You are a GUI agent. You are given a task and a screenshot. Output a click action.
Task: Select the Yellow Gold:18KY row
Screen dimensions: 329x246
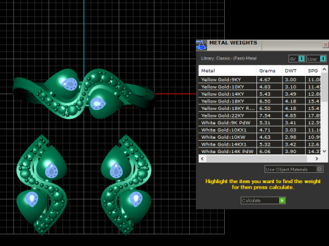coord(260,101)
